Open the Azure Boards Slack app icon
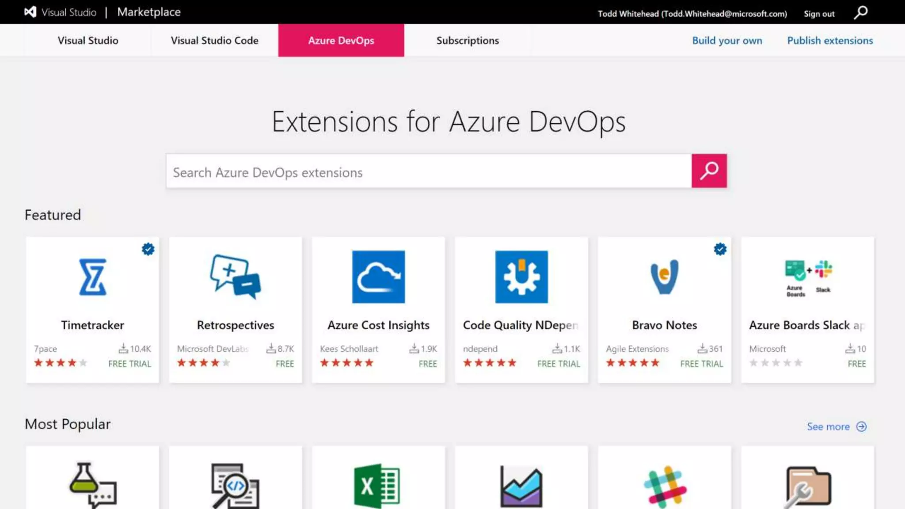Viewport: 905px width, 509px height. point(808,277)
